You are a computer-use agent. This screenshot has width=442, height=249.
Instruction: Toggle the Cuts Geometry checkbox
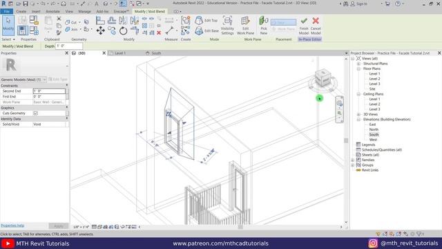tap(35, 113)
